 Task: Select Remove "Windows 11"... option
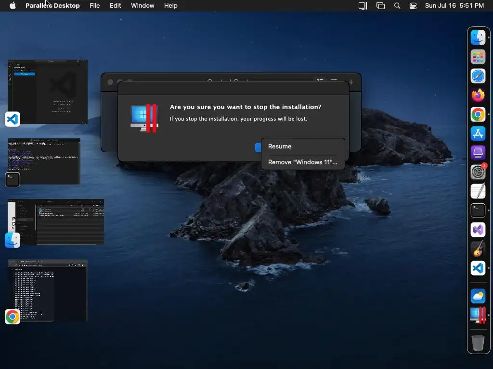(303, 162)
